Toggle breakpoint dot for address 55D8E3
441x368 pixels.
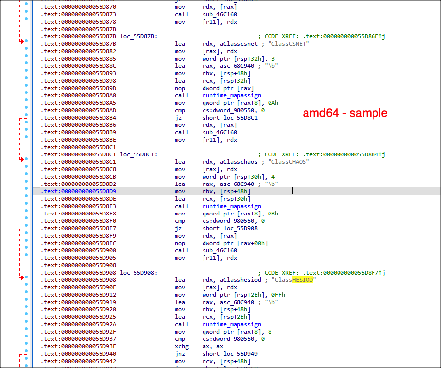[x=26, y=203]
